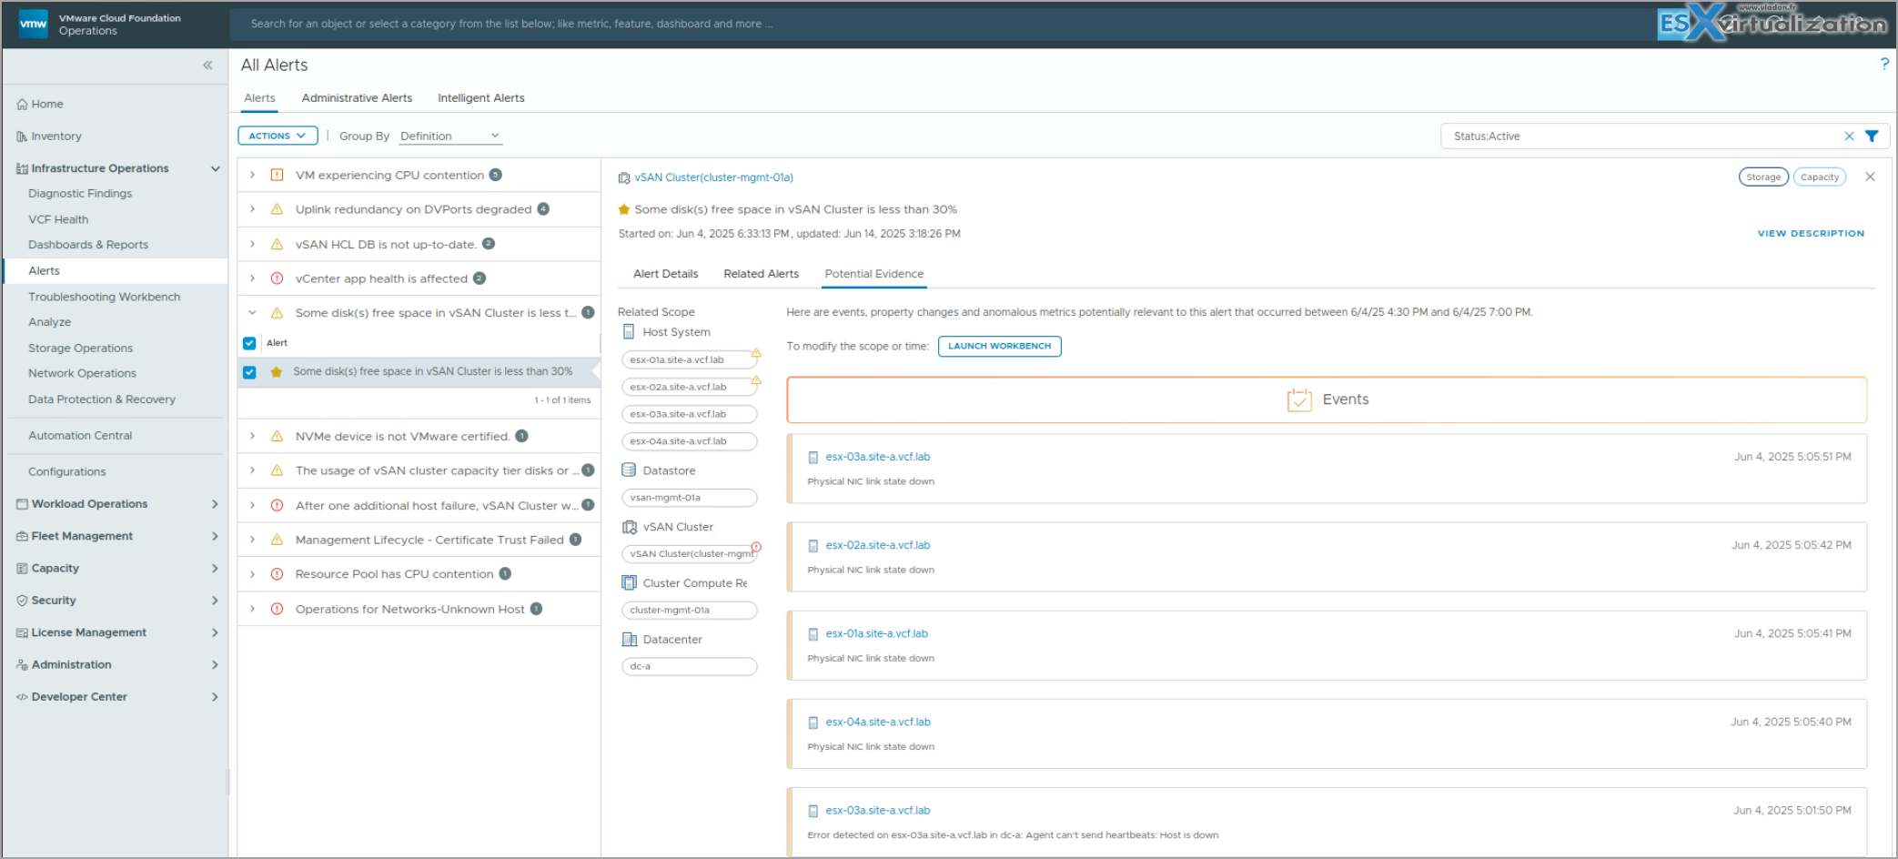The width and height of the screenshot is (1898, 859).
Task: Open esx-02a.site-a.vcf.lab event link
Action: click(877, 545)
